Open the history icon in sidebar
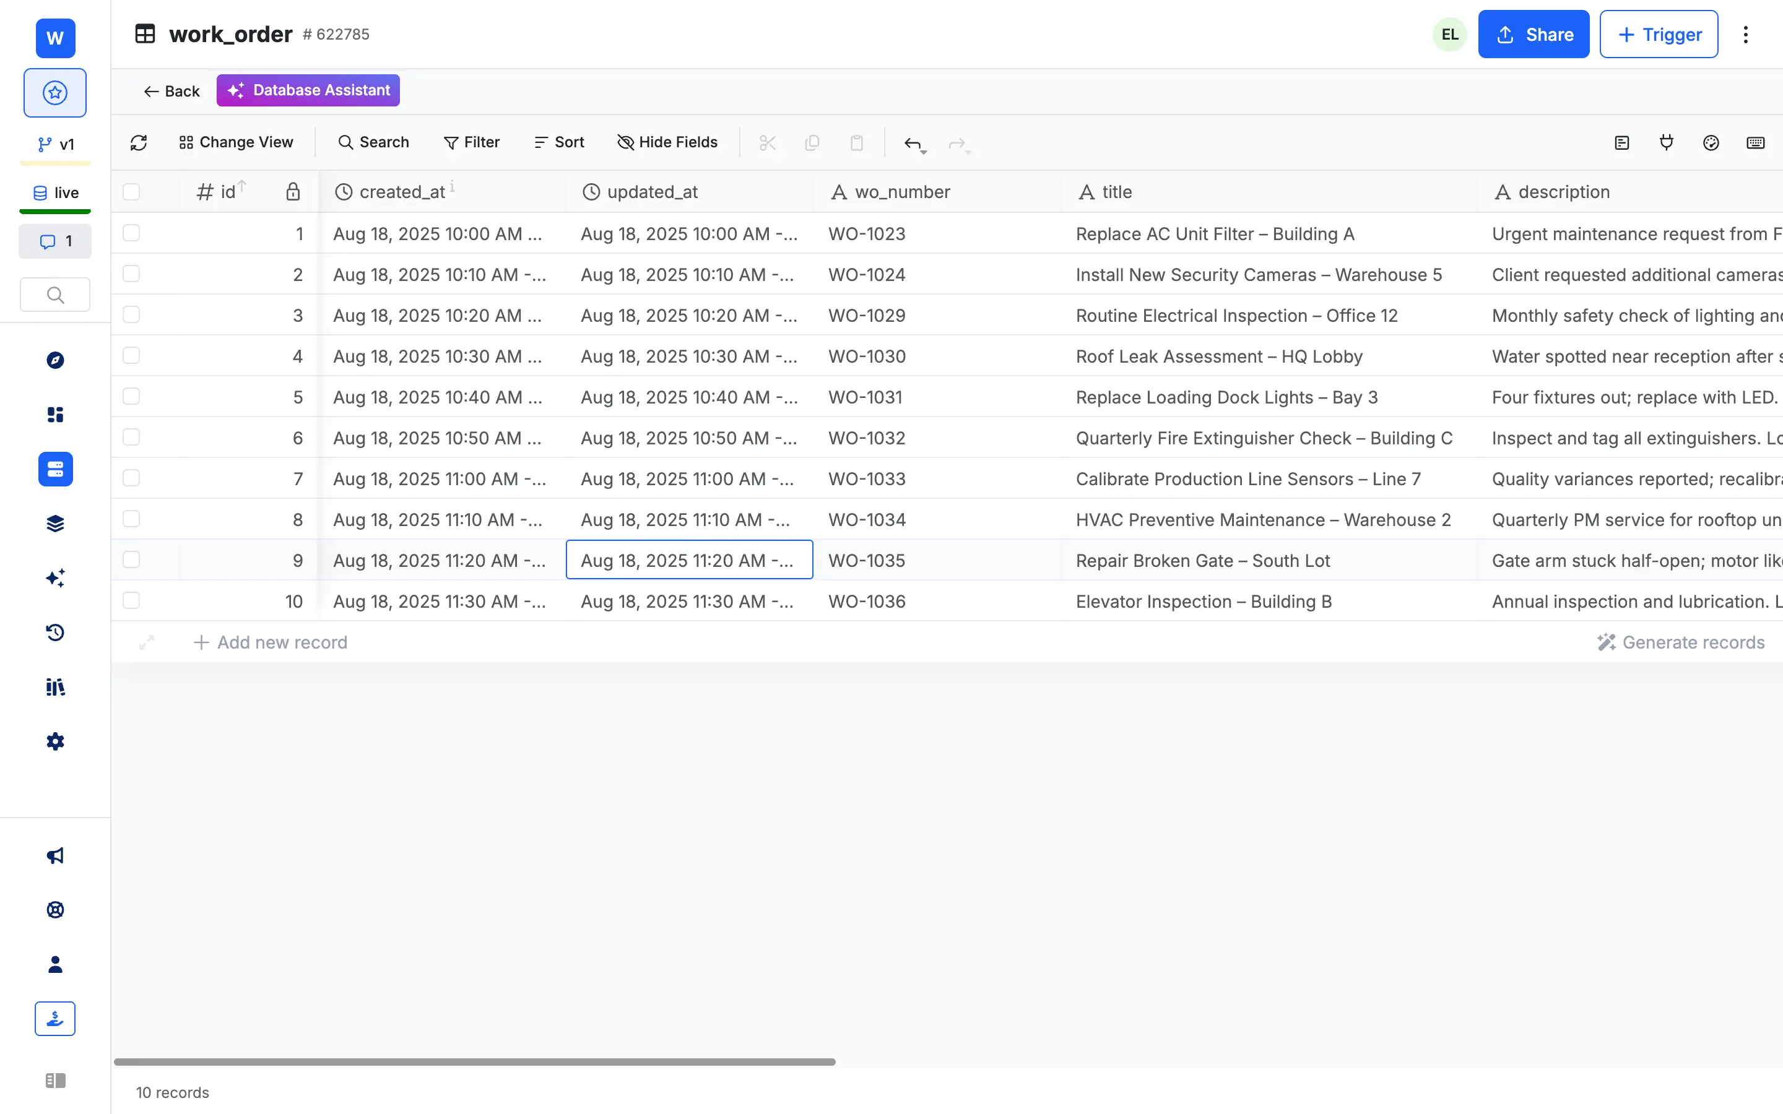 [x=55, y=632]
